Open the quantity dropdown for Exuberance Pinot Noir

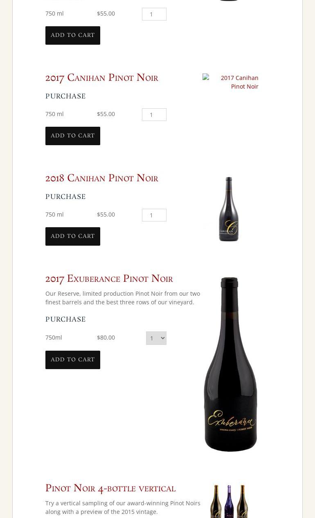coord(156,338)
